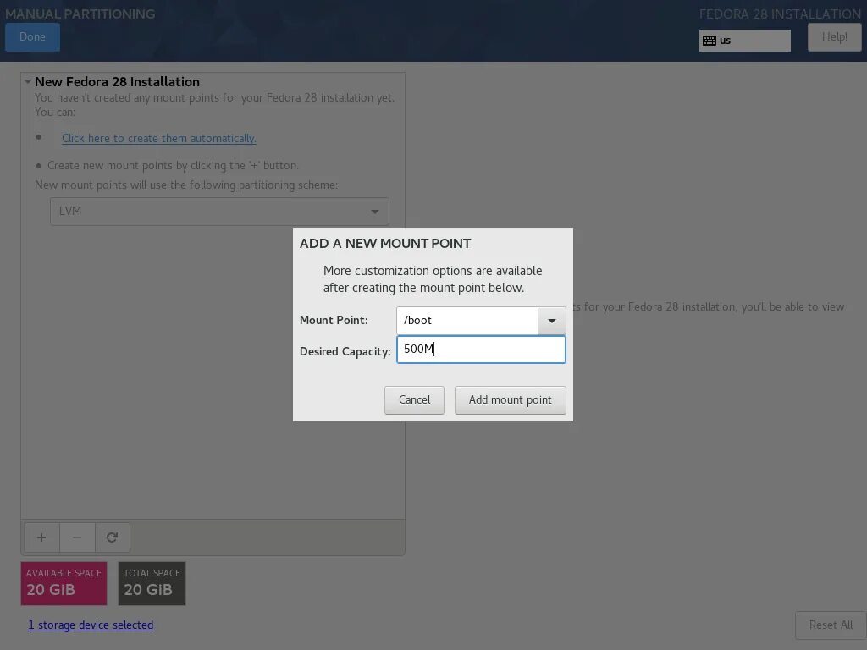
Task: Cancel the new mount point dialog
Action: pyautogui.click(x=414, y=400)
